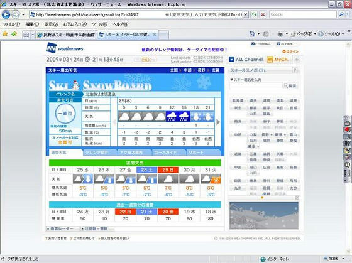Click the 検索 button for ski area search
The image size is (352, 263).
click(x=290, y=85)
